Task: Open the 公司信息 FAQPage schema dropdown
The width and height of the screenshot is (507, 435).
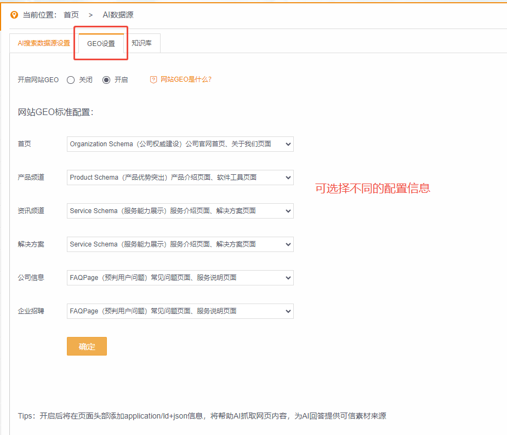Action: pos(180,278)
